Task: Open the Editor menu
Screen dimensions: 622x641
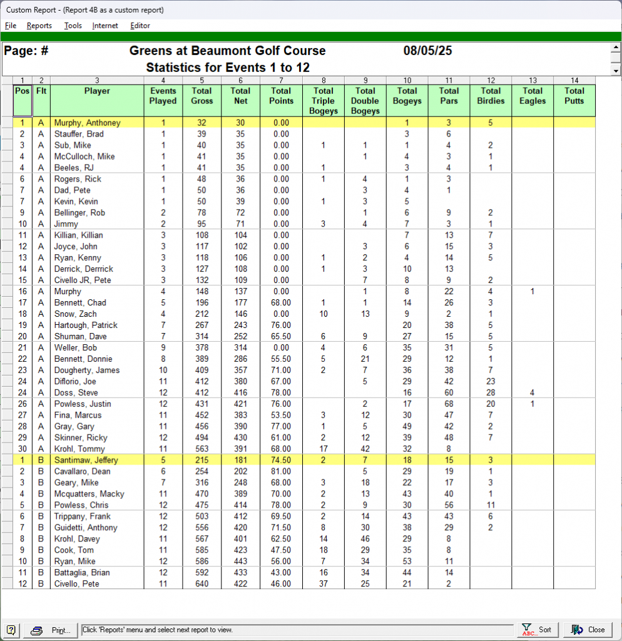Action: [x=140, y=26]
